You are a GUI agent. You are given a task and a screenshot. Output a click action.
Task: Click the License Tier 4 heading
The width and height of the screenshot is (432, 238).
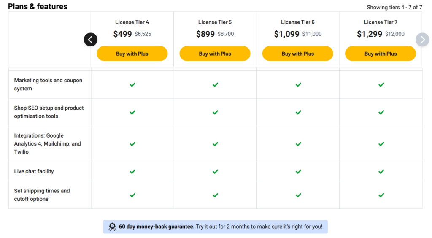[132, 22]
